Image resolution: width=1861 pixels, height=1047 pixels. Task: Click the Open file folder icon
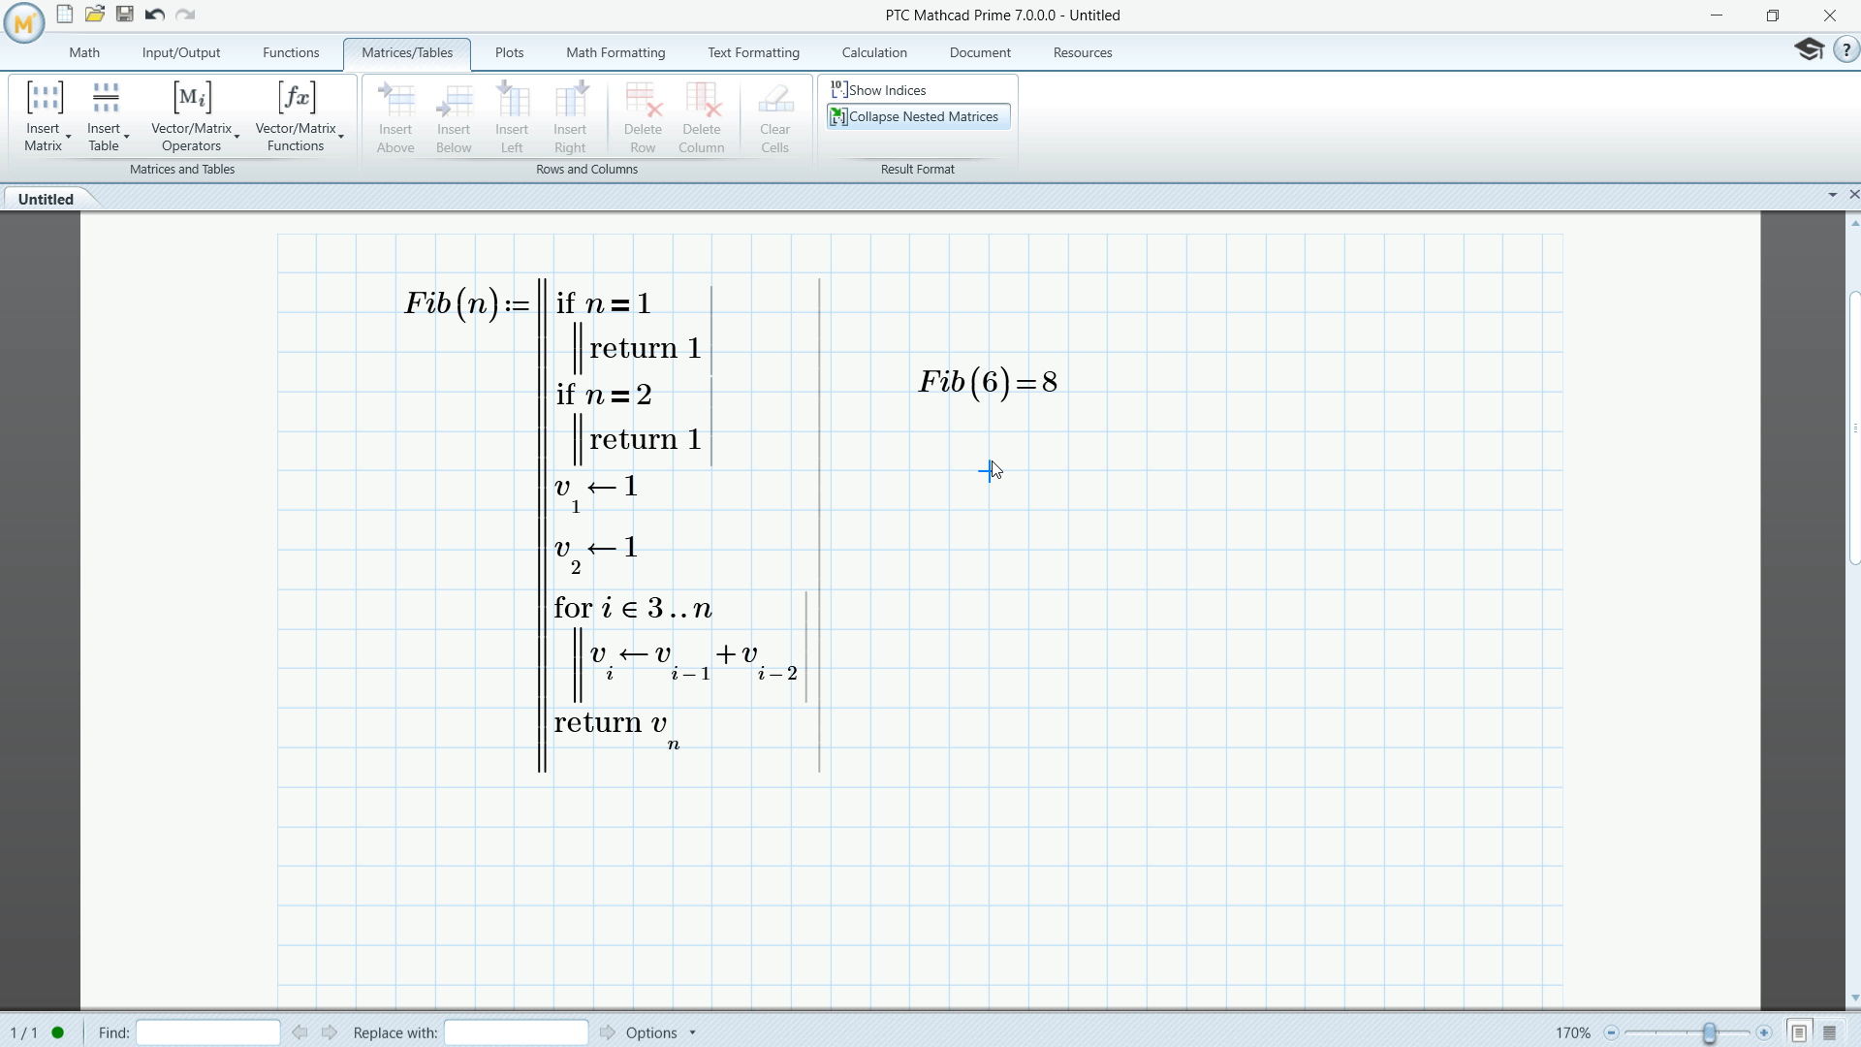[x=95, y=15]
